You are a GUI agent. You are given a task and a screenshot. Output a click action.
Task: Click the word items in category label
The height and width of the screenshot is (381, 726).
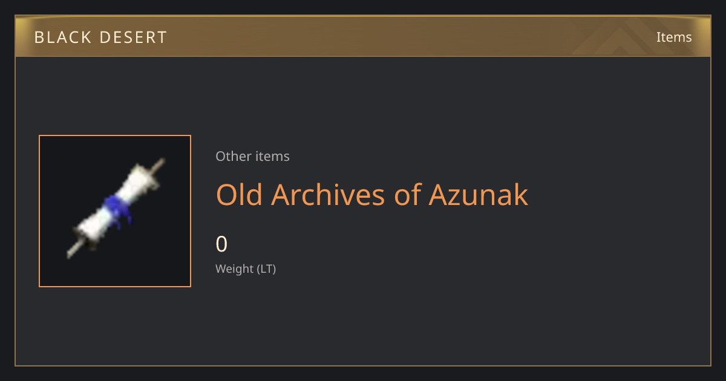[272, 156]
